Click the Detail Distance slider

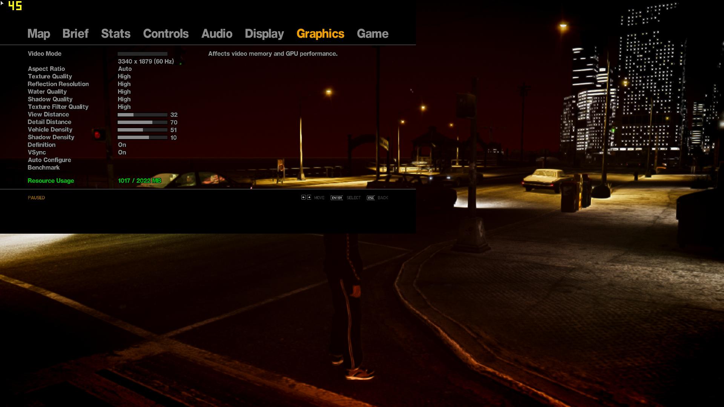pos(142,122)
